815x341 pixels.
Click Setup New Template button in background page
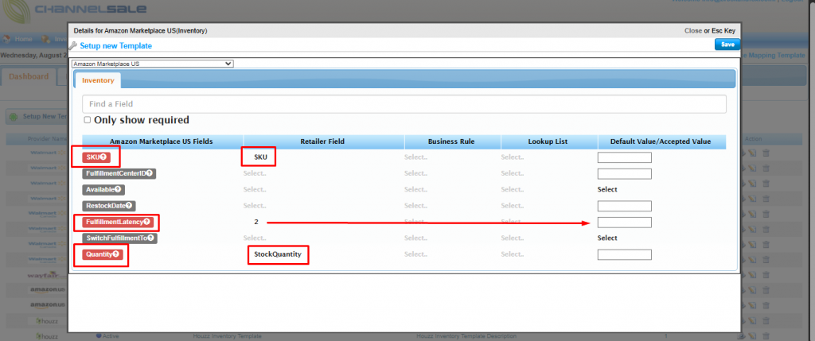[x=37, y=116]
